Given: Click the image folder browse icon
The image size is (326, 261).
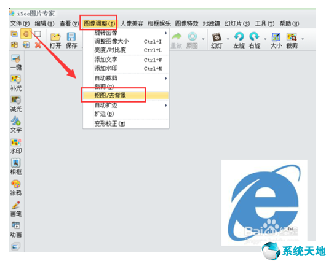Looking at the screenshot, I should [14, 34].
